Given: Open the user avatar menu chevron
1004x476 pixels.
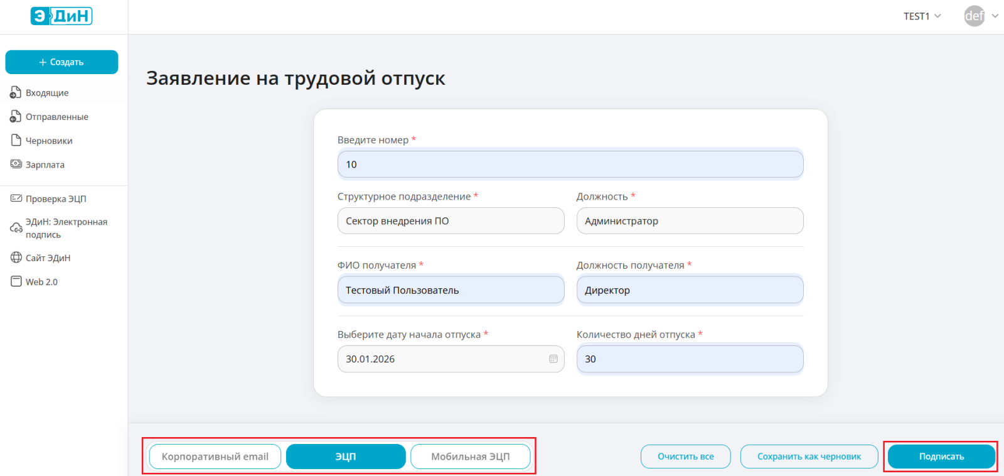Looking at the screenshot, I should point(995,16).
